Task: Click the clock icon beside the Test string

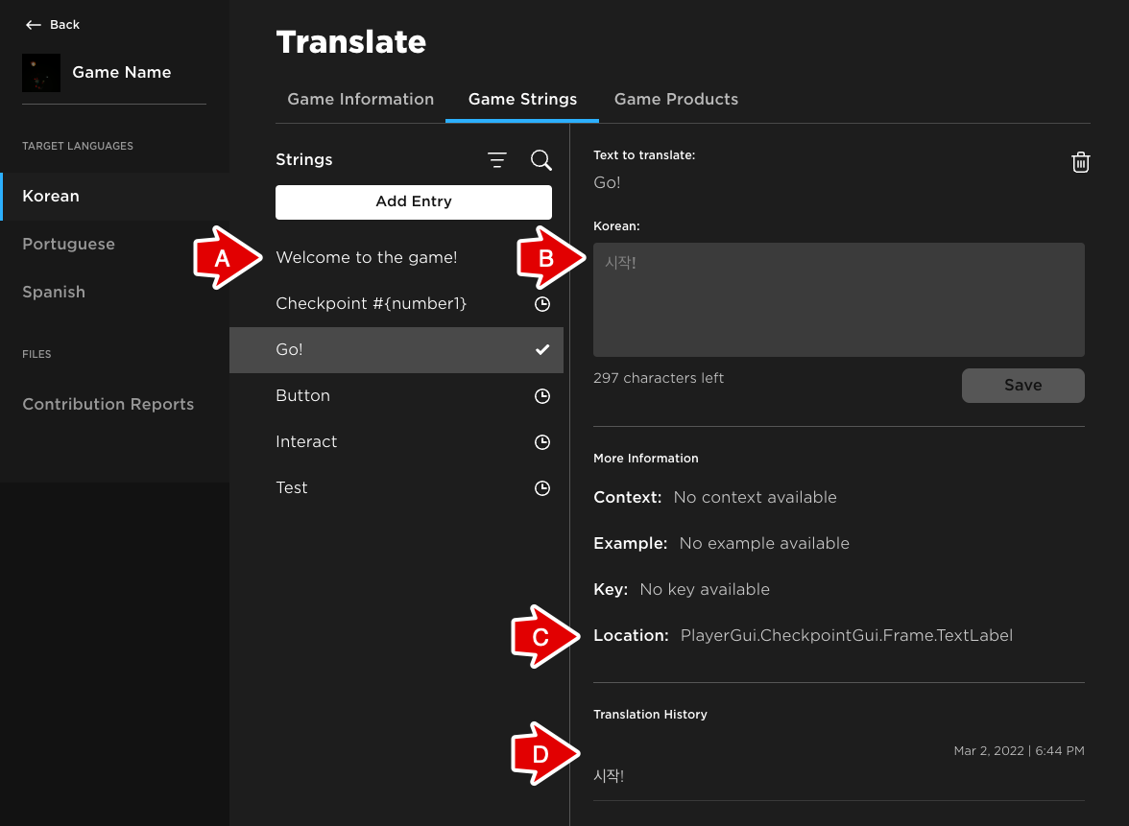Action: (x=542, y=488)
